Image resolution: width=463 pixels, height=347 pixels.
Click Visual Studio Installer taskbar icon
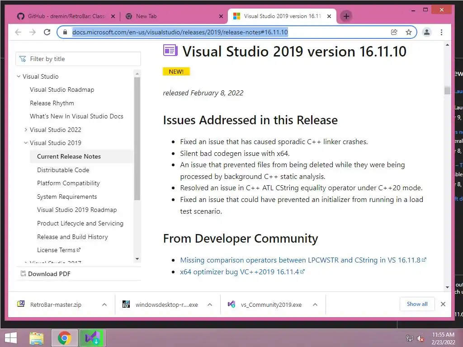pyautogui.click(x=92, y=338)
